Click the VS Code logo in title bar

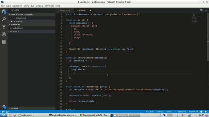click(2, 2)
